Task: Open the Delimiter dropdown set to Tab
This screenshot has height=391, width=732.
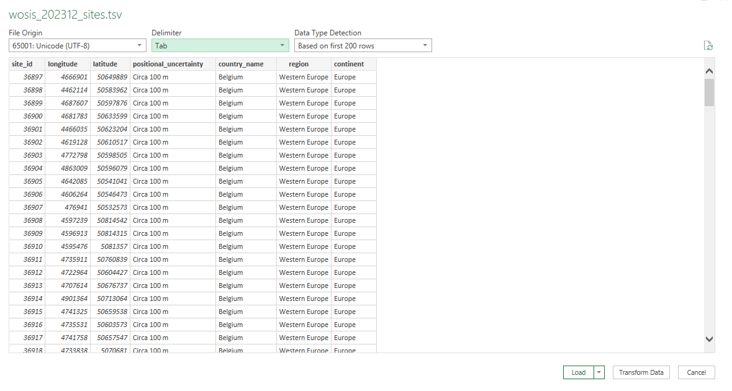Action: coord(220,45)
